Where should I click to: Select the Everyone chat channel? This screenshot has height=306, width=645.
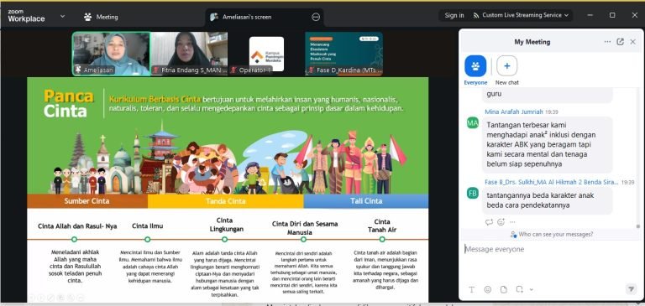(x=475, y=70)
